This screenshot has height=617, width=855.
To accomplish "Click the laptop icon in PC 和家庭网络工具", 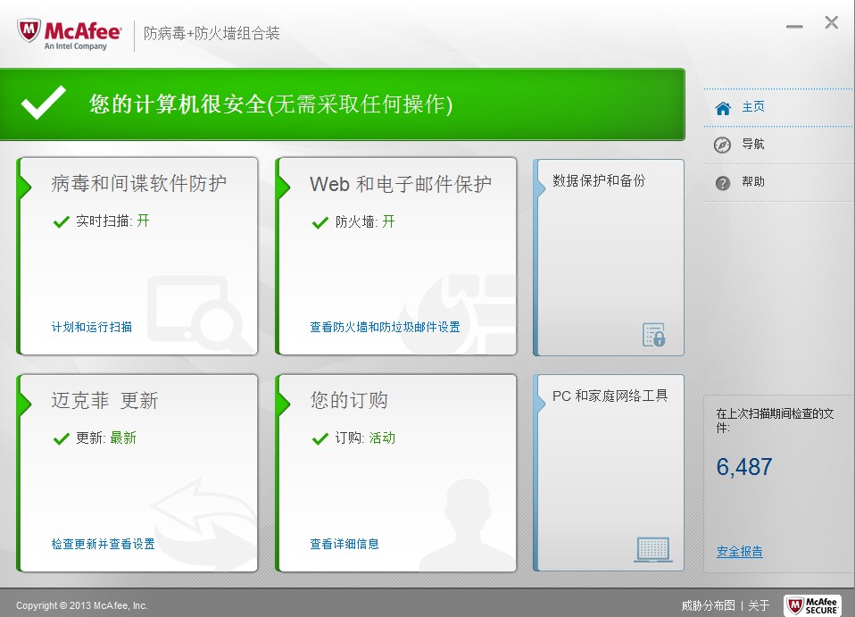I will pos(653,549).
